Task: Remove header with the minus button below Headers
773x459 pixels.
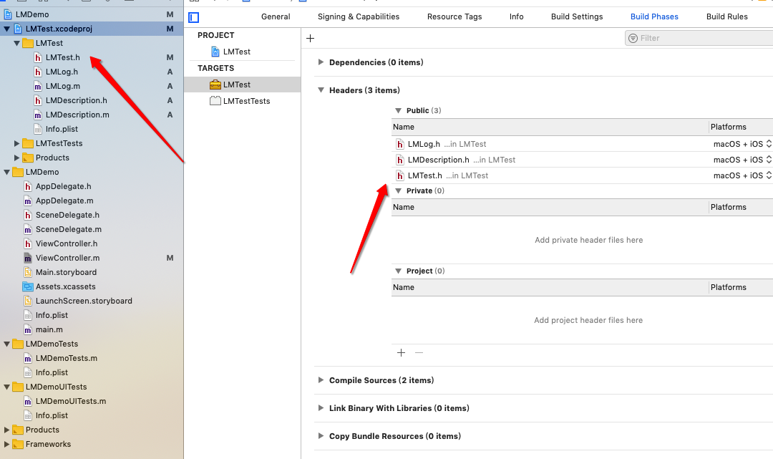Action: click(x=419, y=352)
